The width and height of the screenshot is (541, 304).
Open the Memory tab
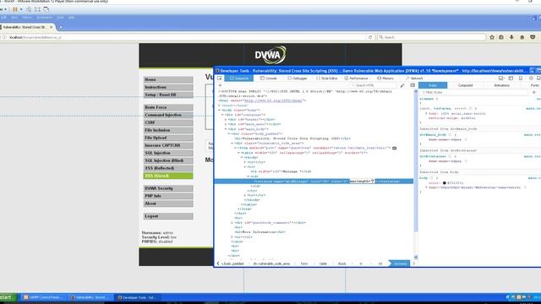pyautogui.click(x=385, y=79)
